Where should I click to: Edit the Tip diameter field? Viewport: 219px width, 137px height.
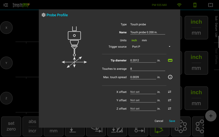pyautogui.click(x=143, y=60)
